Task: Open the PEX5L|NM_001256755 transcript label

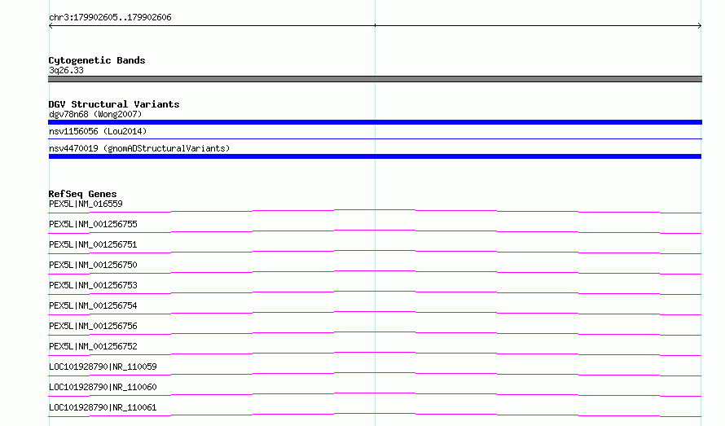Action: [x=93, y=224]
